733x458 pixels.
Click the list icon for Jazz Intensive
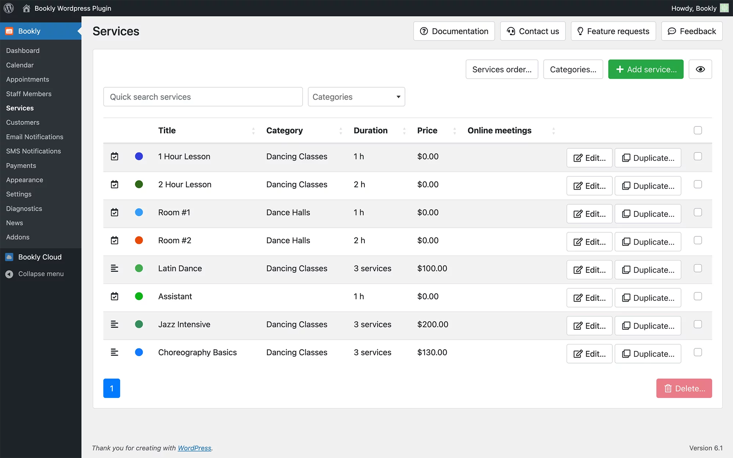[115, 324]
